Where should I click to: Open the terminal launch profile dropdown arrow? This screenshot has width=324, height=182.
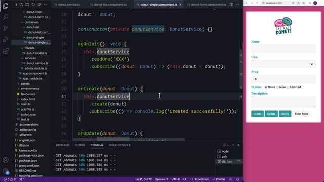(x=228, y=145)
